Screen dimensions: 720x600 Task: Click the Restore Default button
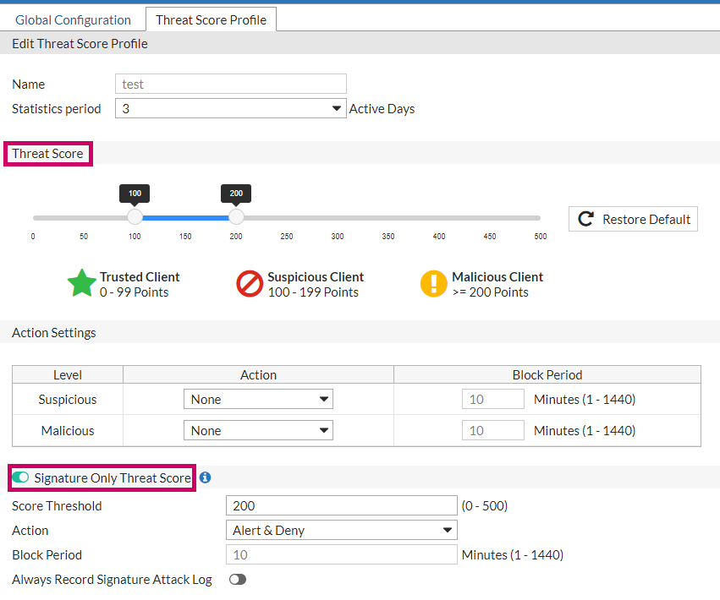[x=633, y=218]
